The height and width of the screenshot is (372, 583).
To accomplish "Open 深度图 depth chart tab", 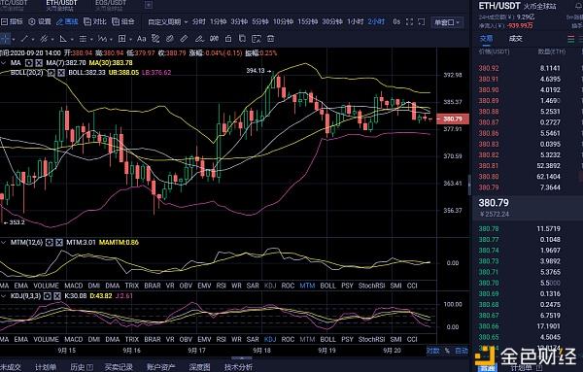I will point(199,367).
